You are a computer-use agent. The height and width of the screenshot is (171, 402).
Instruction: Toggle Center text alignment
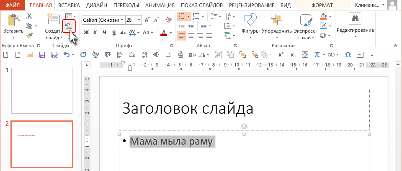tap(191, 36)
